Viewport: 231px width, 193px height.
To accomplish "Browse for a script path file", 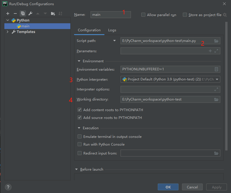I will coord(216,40).
